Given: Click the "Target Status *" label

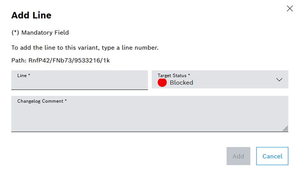Looking at the screenshot, I should pos(174,76).
